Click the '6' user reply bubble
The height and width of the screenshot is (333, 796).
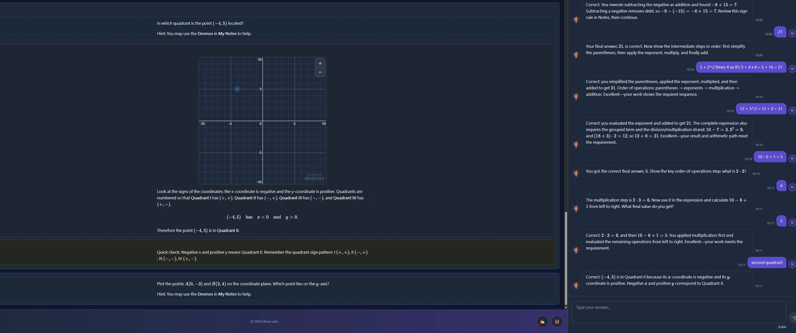pos(781,186)
